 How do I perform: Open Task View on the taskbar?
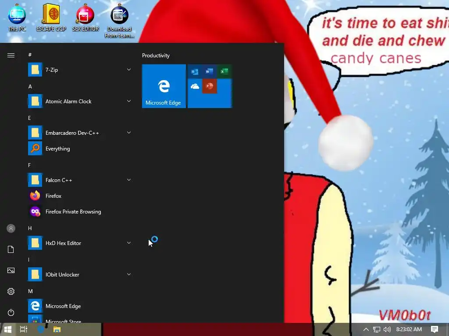coord(24,329)
